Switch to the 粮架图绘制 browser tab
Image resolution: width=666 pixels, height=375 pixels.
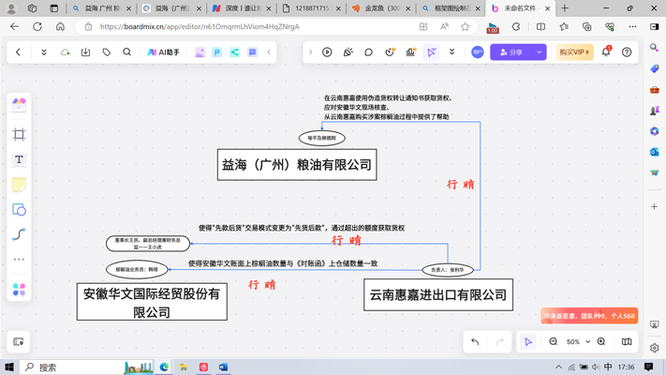click(445, 8)
